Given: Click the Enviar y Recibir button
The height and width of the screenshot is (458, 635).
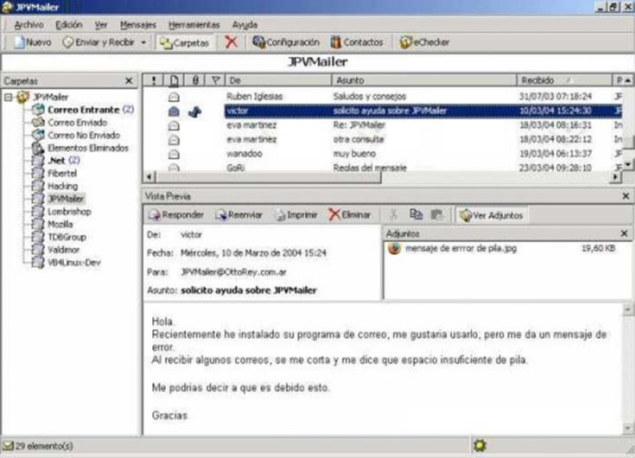Looking at the screenshot, I should (98, 42).
